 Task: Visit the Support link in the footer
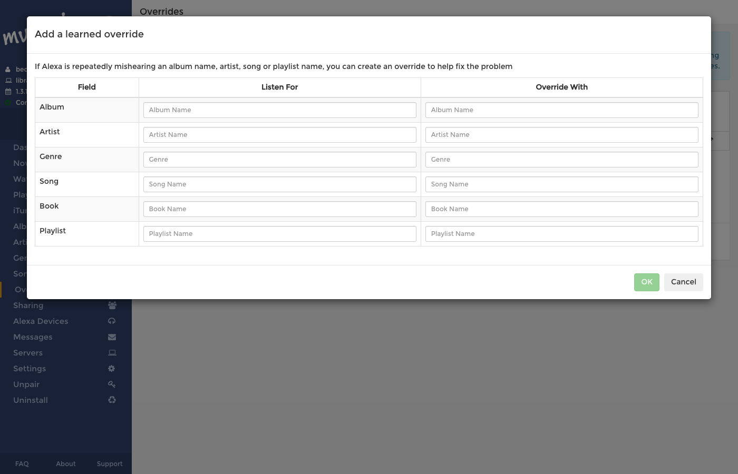click(x=109, y=463)
